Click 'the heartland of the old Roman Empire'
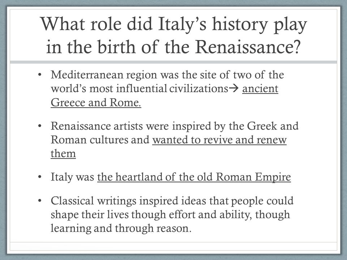The image size is (347, 260). pos(194,177)
